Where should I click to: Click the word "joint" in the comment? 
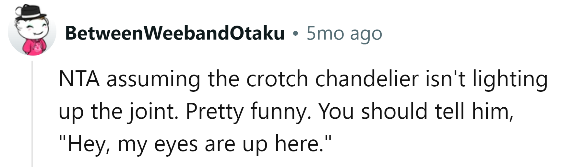[154, 112]
